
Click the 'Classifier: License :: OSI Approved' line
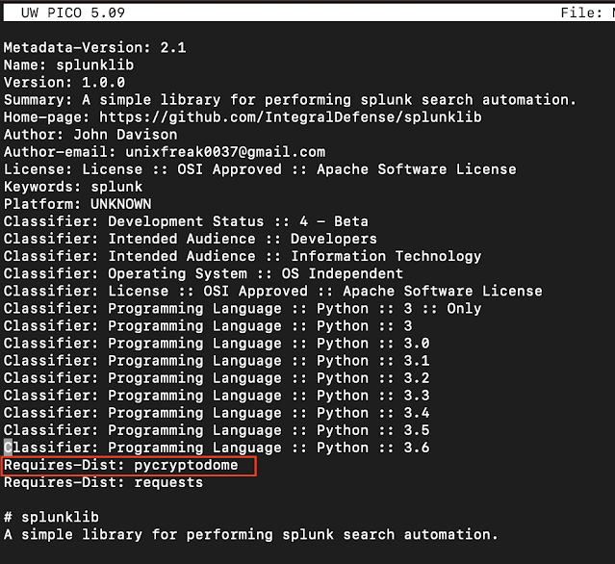point(273,291)
